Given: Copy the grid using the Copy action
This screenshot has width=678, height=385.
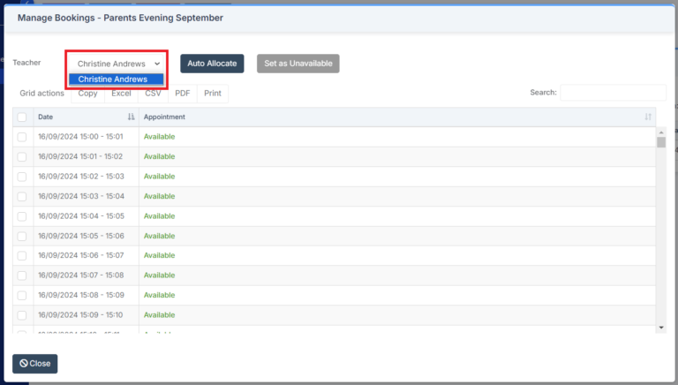Looking at the screenshot, I should (x=87, y=93).
